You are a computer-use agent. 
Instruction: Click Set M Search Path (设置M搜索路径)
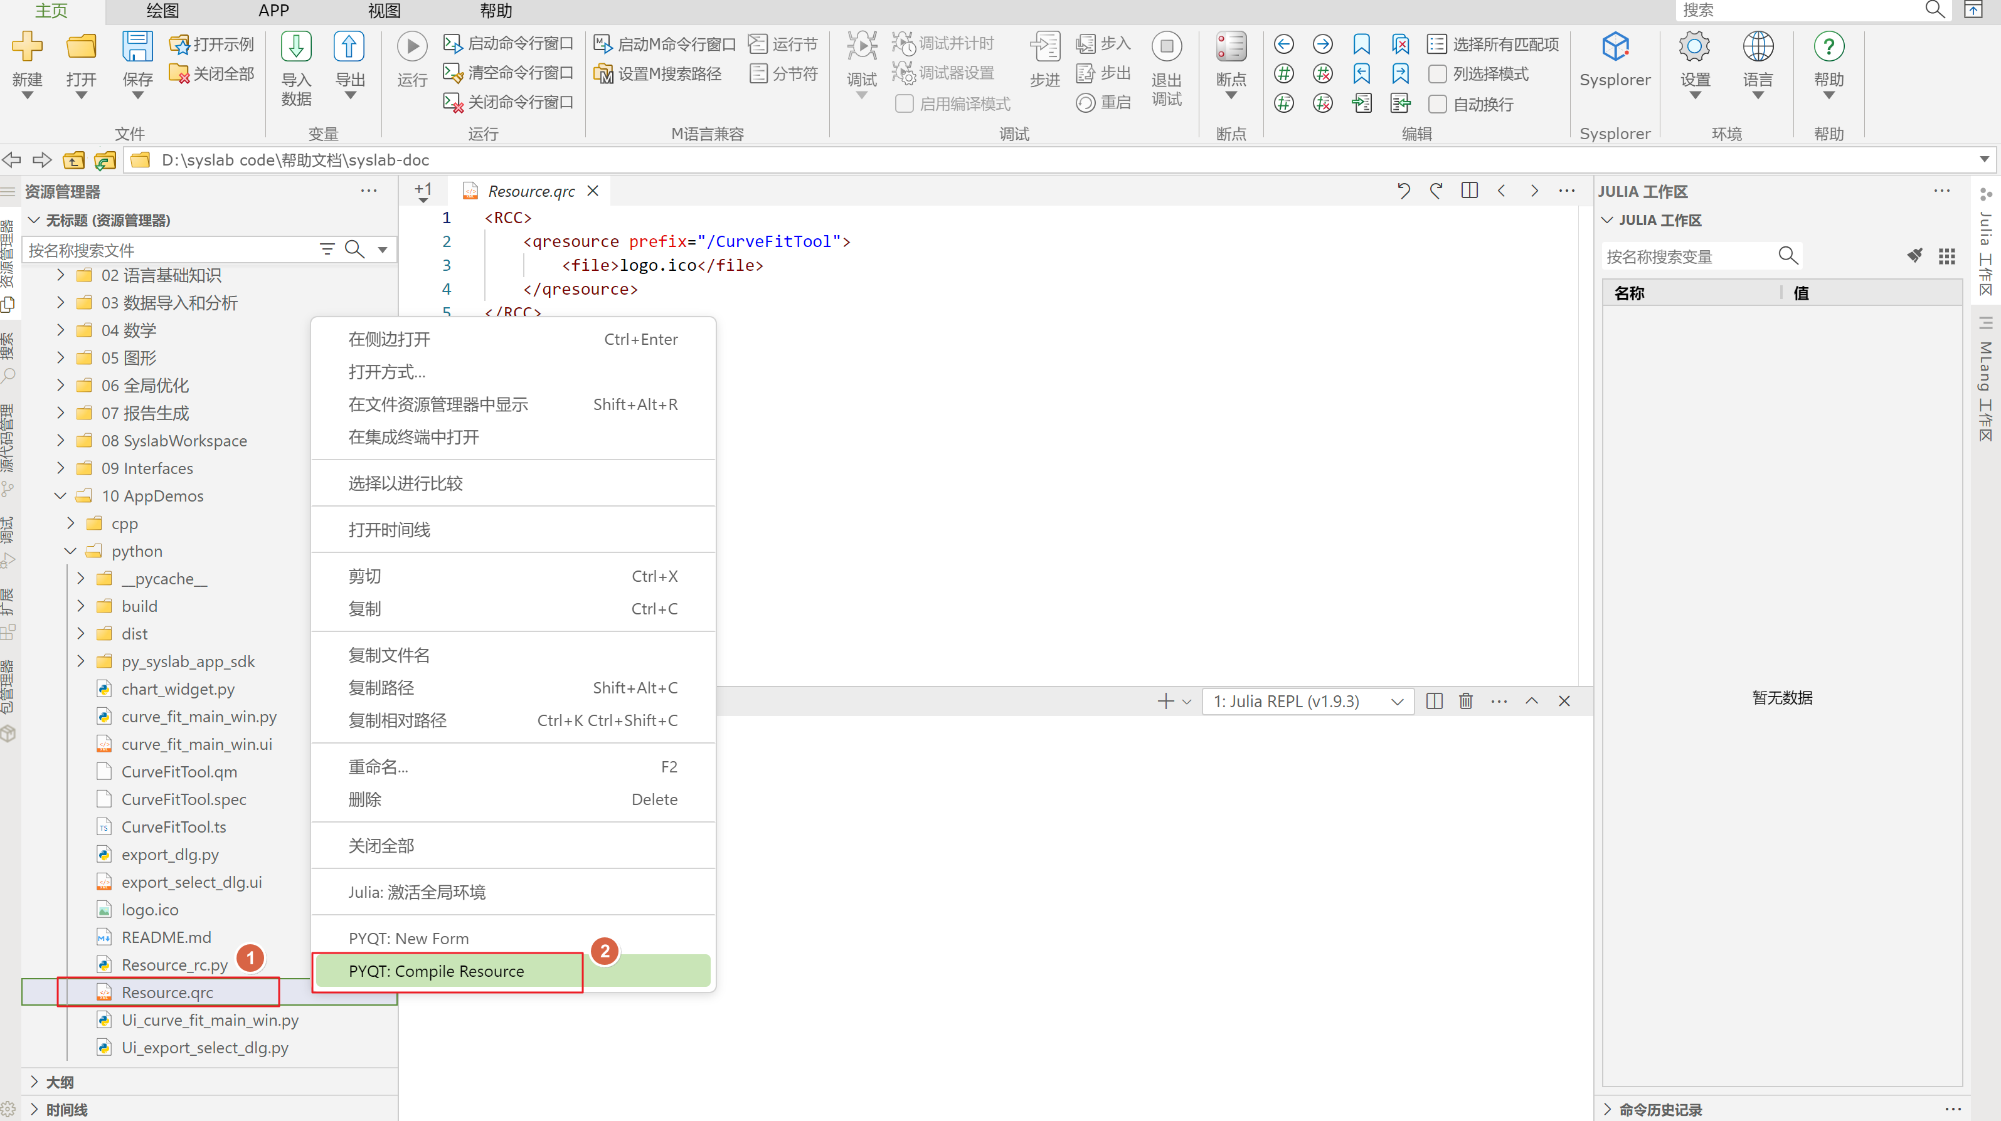(657, 74)
